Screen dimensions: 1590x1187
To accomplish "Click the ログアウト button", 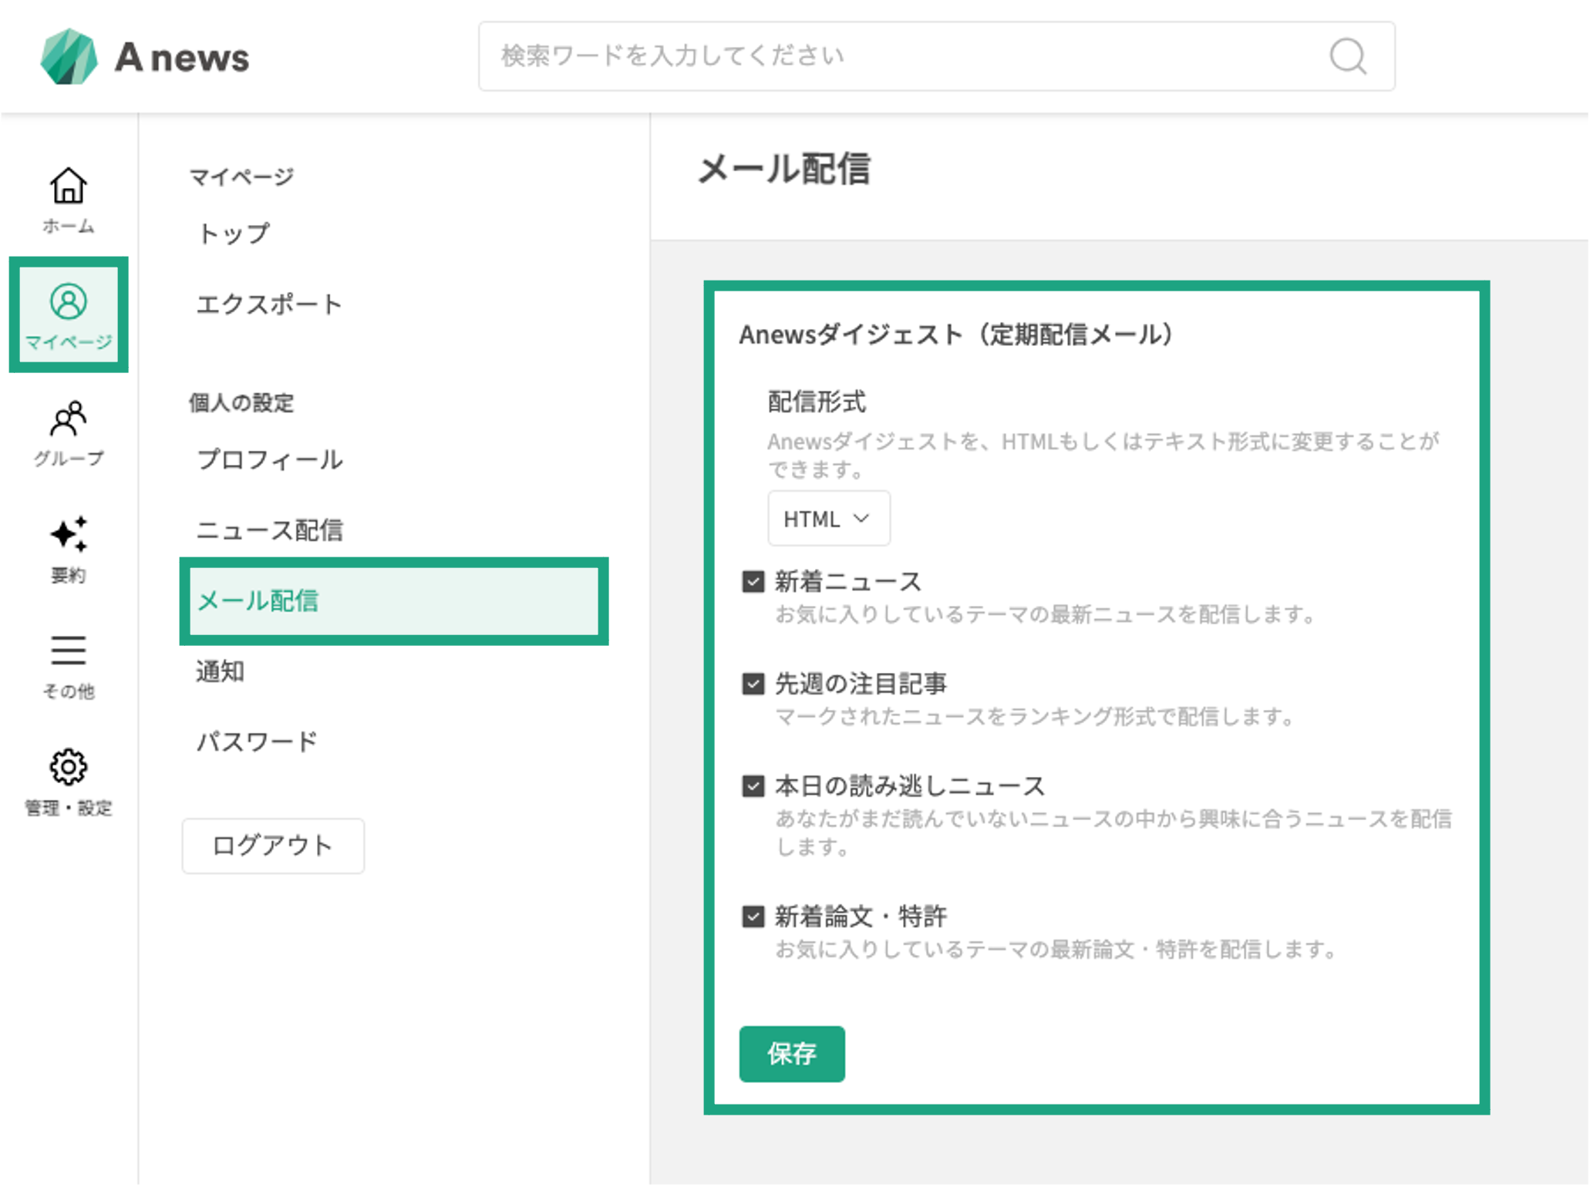I will pos(273,846).
